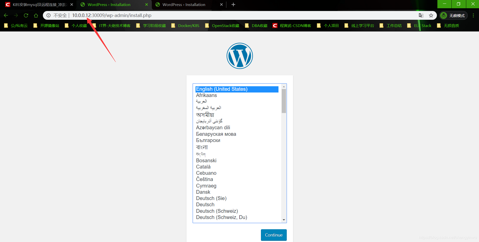Close the K8S安装mysql tab
The width and height of the screenshot is (479, 242).
point(72,4)
